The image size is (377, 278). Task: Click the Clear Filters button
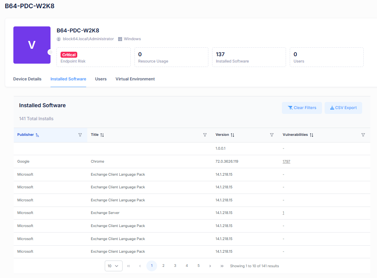(x=302, y=108)
